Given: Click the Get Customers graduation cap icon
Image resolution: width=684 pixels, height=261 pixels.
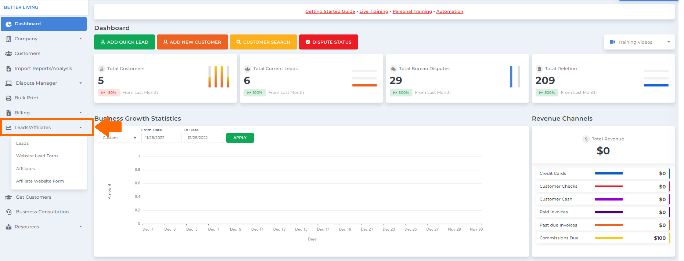Looking at the screenshot, I should tap(8, 197).
